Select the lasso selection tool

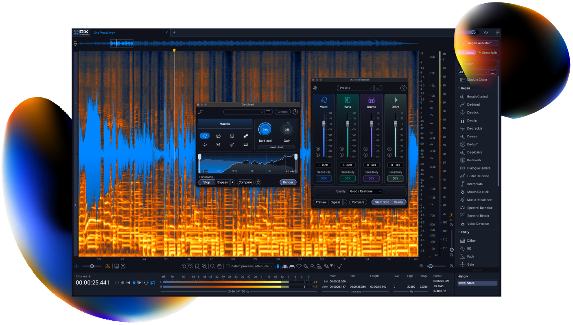[x=299, y=266]
